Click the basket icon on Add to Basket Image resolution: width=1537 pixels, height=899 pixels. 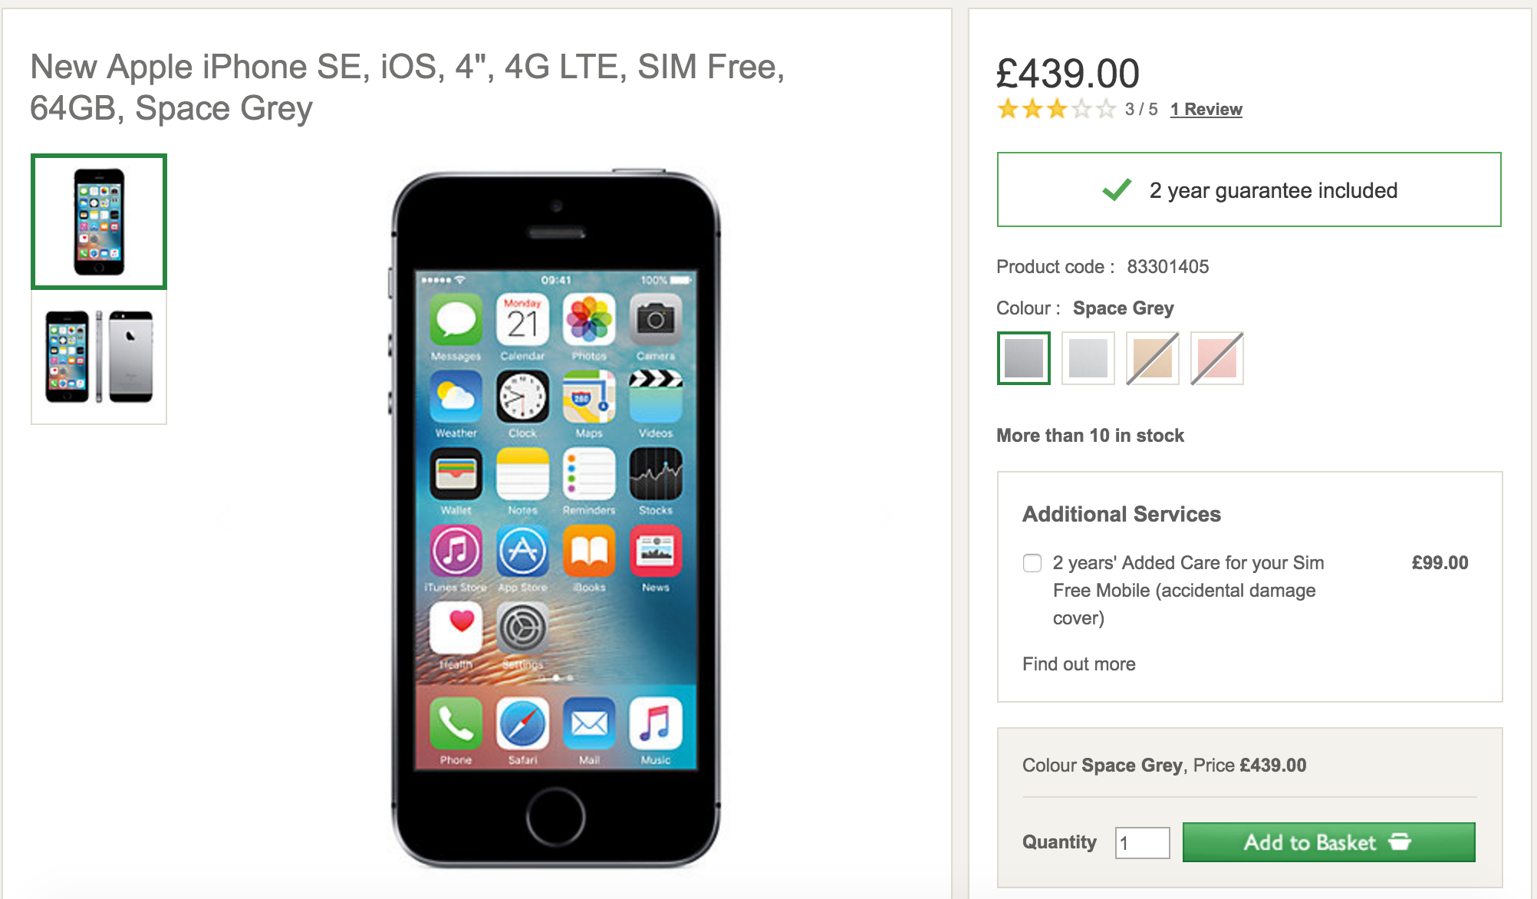point(1399,841)
